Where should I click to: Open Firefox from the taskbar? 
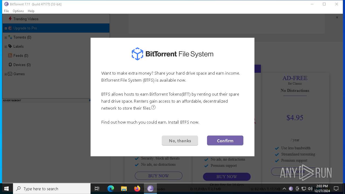coord(137,189)
